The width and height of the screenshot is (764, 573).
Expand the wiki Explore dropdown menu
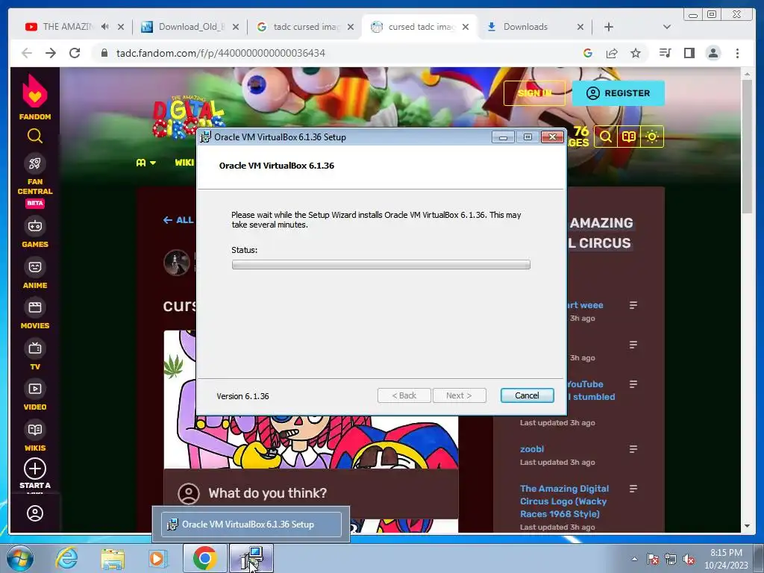(x=145, y=163)
